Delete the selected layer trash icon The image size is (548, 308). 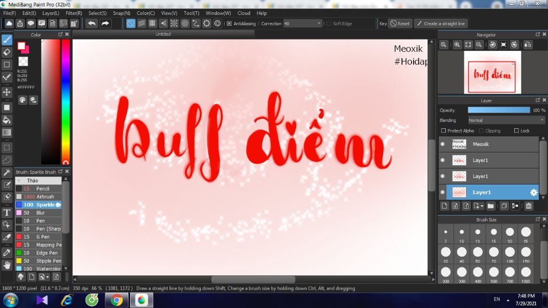(529, 206)
